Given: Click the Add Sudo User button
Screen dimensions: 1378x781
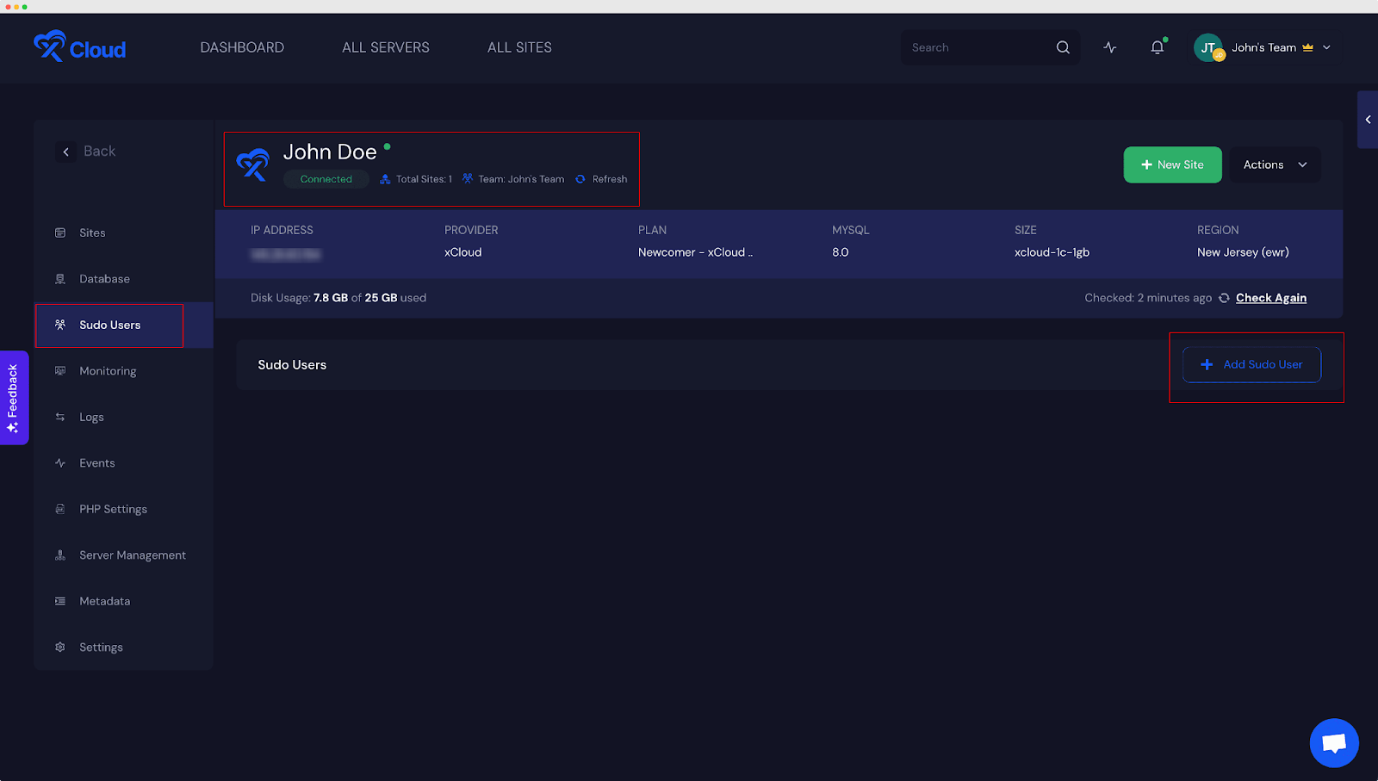Looking at the screenshot, I should pyautogui.click(x=1251, y=364).
